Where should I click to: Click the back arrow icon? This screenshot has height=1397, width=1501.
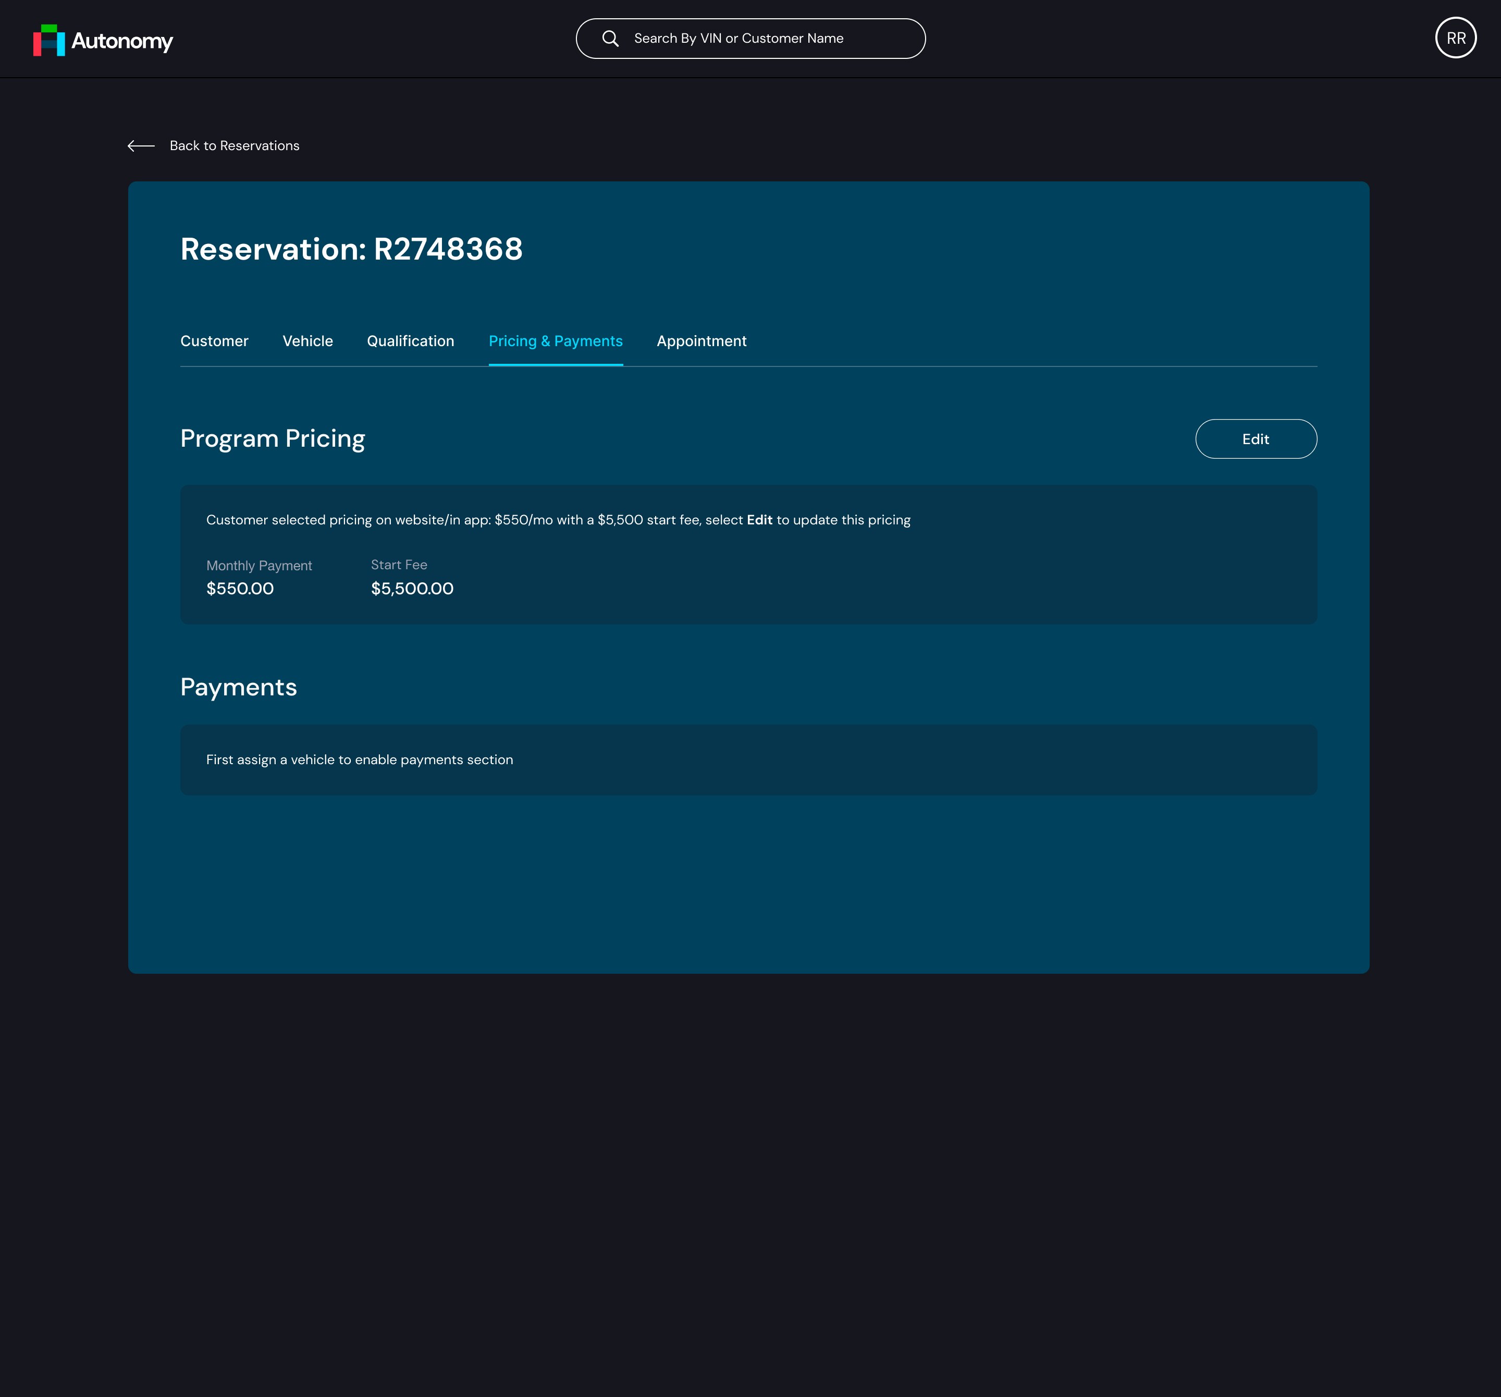click(141, 146)
